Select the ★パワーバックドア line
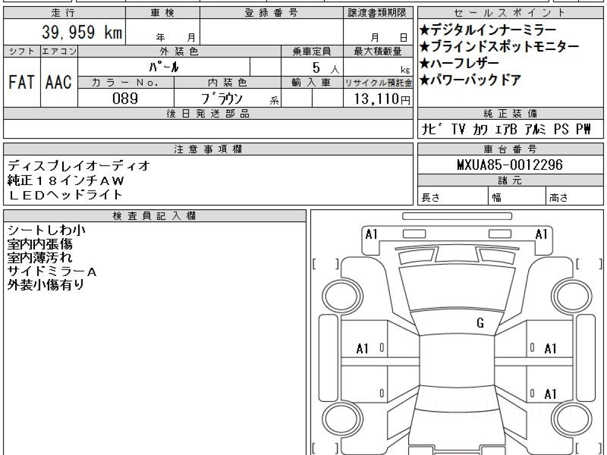Viewport: 607px width, 455px height. [470, 80]
